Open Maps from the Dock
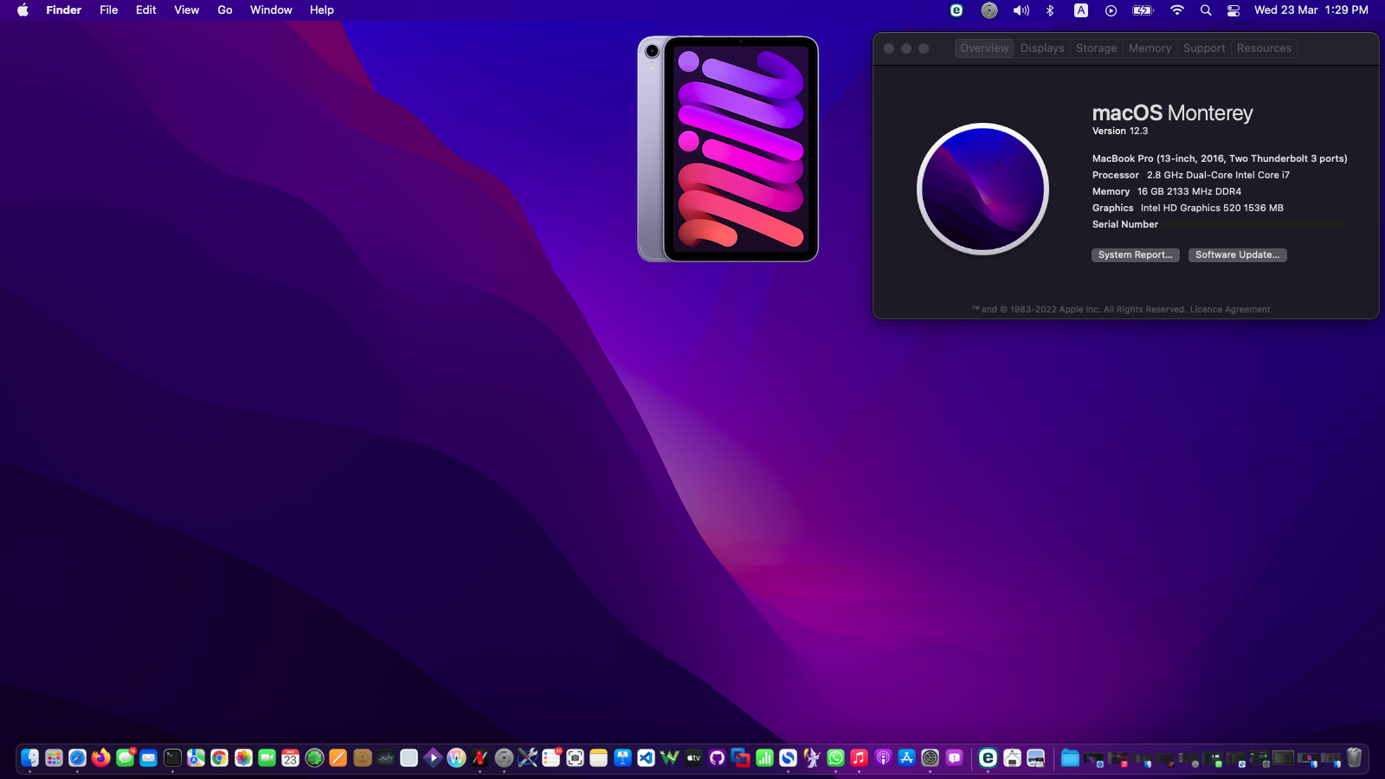The width and height of the screenshot is (1385, 779). (x=196, y=758)
